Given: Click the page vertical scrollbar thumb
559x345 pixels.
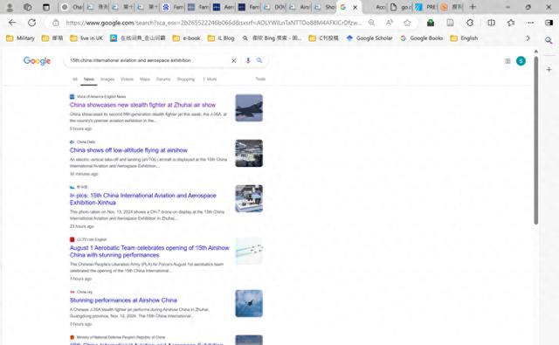Looking at the screenshot, I should 535,140.
